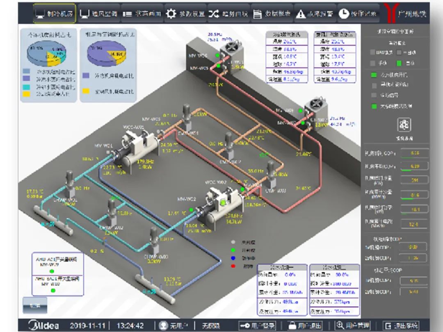Open the 制冷机房 chiller room tab
This screenshot has width=443, height=332.
(x=54, y=14)
